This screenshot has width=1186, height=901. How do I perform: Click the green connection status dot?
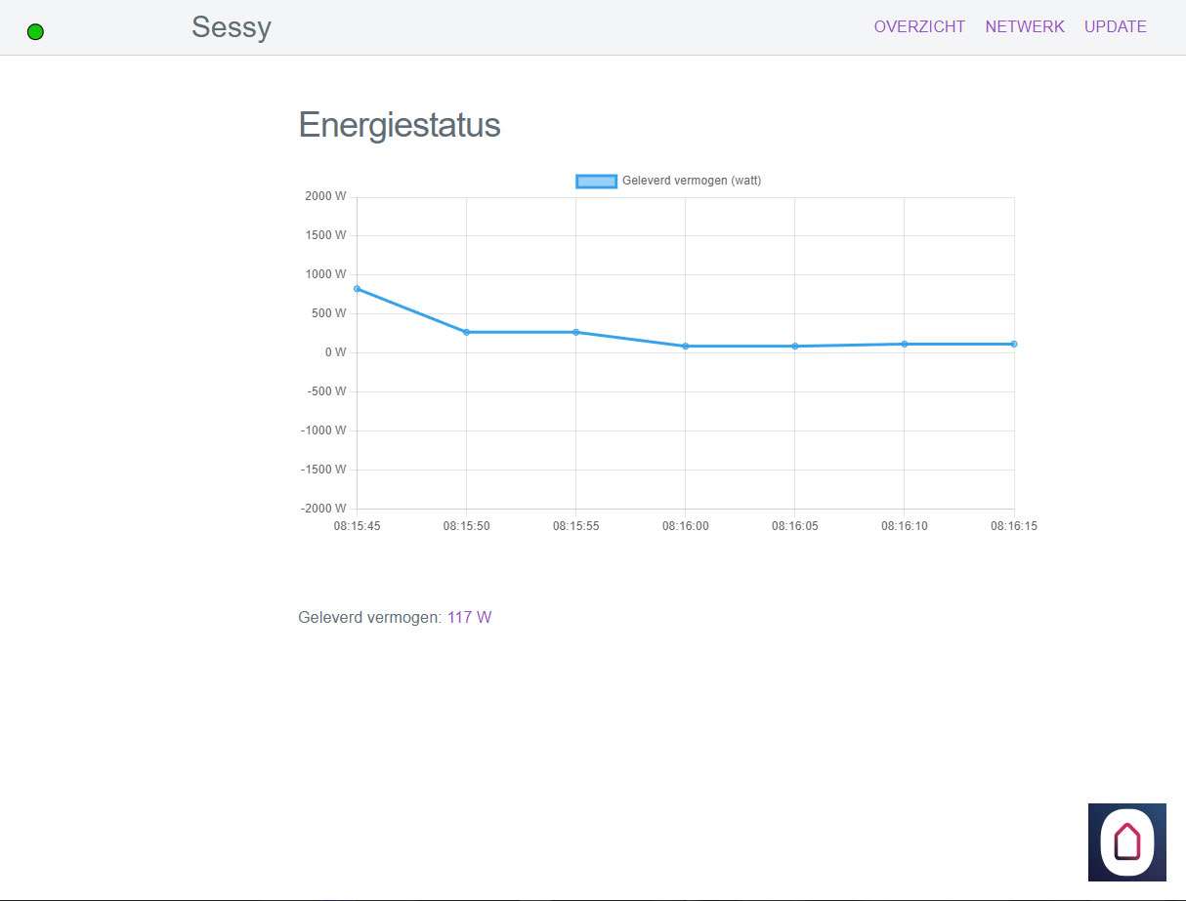[35, 32]
